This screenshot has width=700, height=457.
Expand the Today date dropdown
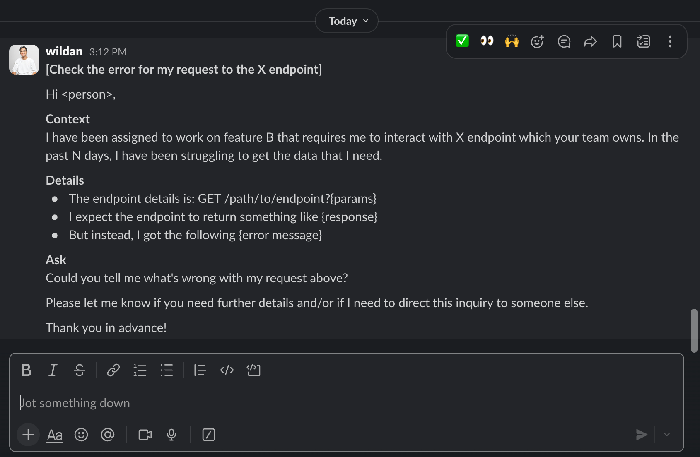tap(347, 21)
